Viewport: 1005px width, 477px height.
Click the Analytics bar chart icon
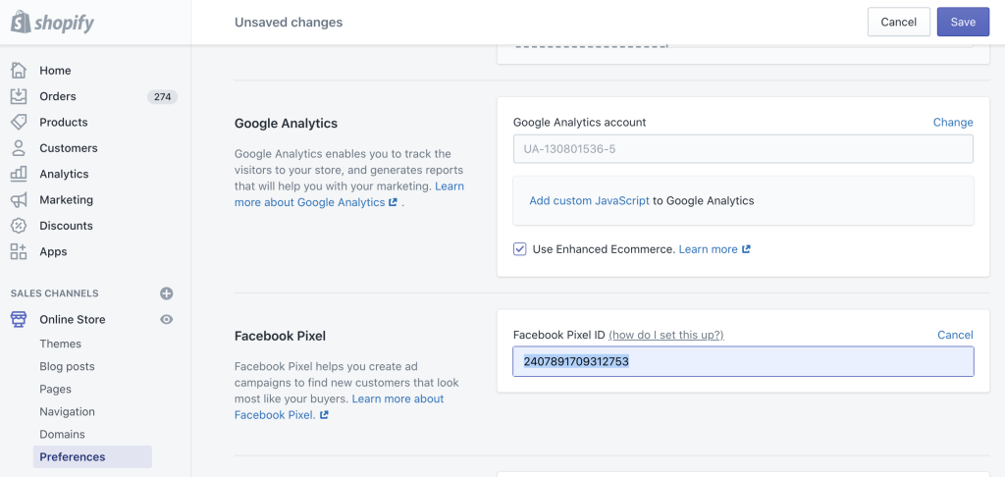[x=19, y=174]
